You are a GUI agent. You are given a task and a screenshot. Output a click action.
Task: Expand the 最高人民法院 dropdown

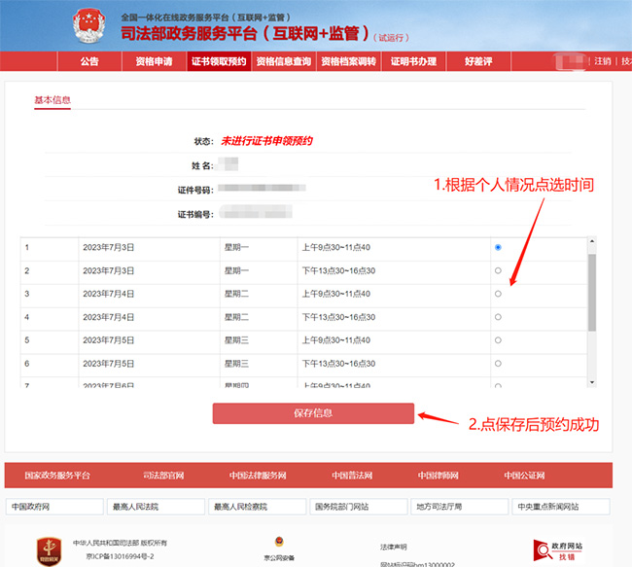tap(155, 507)
